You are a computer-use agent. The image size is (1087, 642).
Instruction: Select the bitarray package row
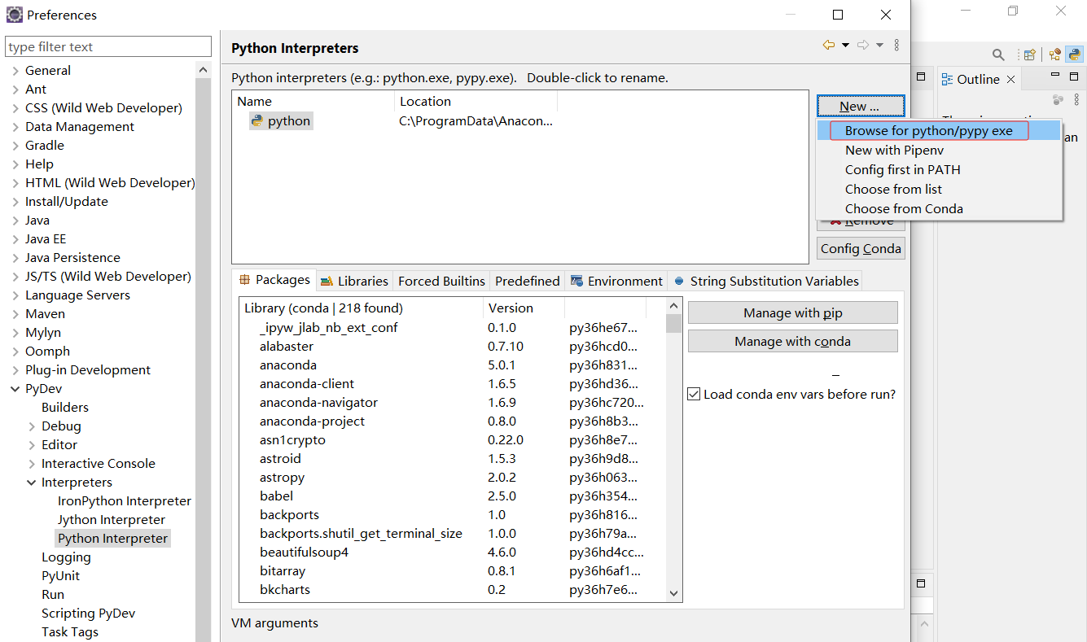(x=453, y=571)
